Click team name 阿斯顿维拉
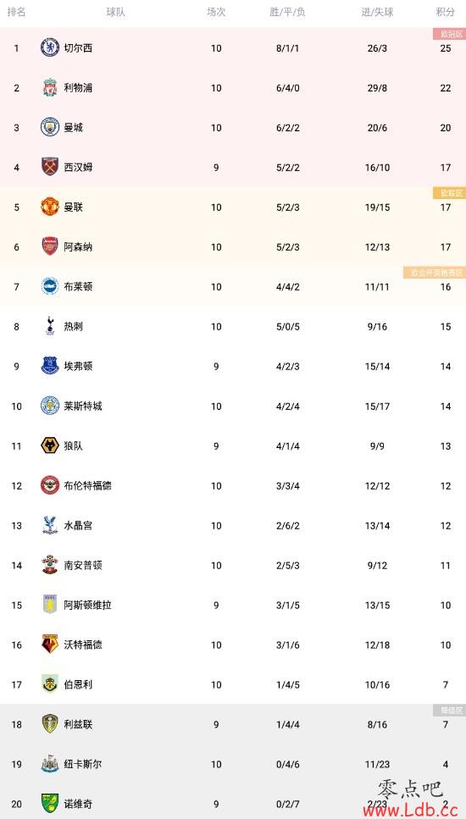This screenshot has width=466, height=819. (88, 605)
